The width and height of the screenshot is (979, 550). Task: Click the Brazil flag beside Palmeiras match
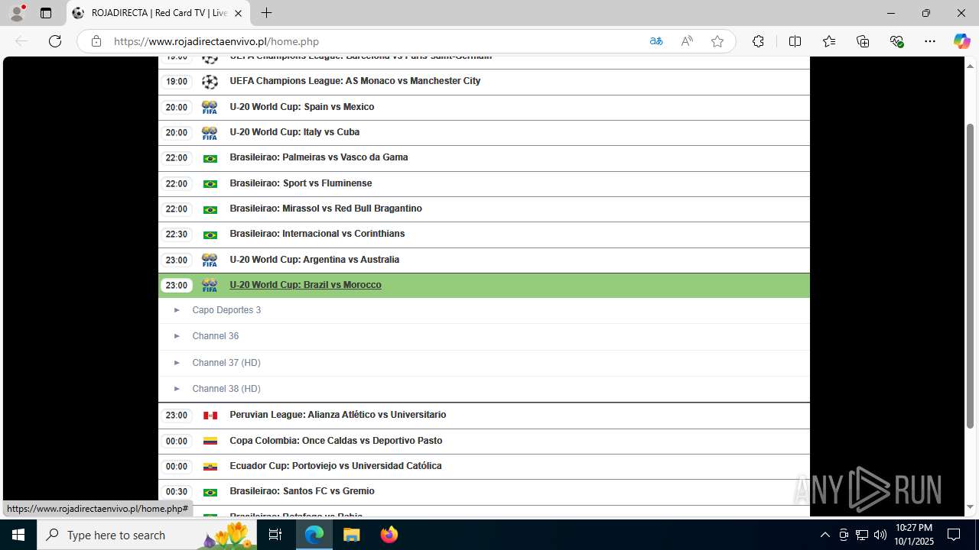coord(210,159)
